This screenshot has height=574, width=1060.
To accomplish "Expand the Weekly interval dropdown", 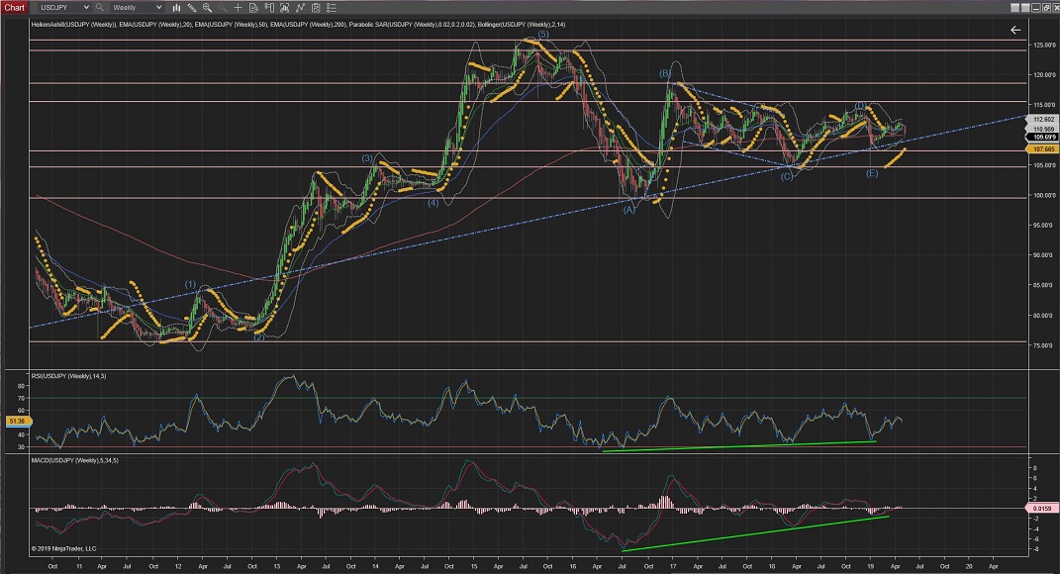I will 158,7.
